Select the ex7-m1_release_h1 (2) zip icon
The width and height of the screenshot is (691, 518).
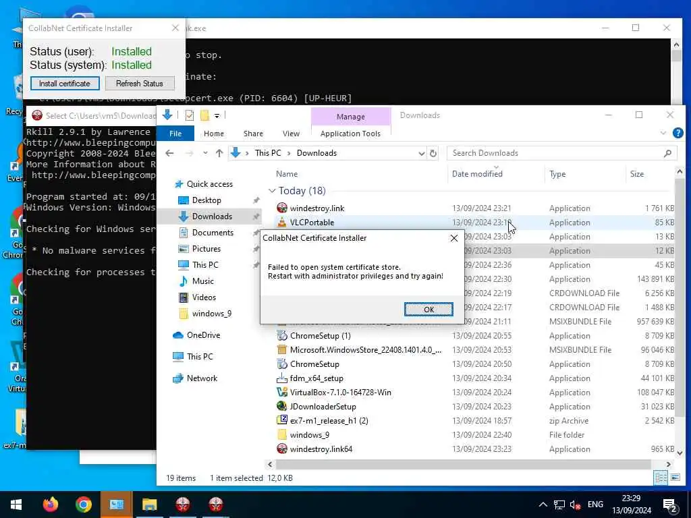(282, 420)
